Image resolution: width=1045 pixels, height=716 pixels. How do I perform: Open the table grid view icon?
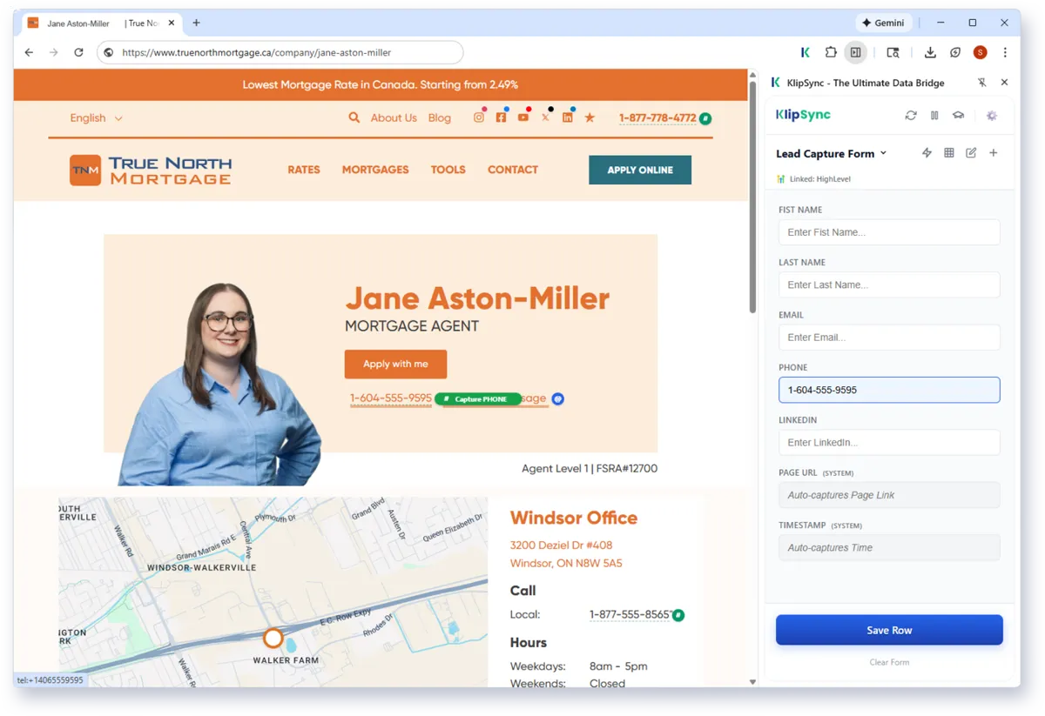pyautogui.click(x=949, y=153)
